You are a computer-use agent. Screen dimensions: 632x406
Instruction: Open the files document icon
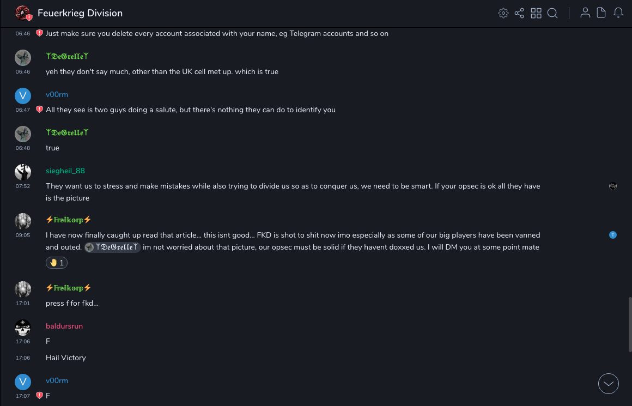tap(601, 13)
